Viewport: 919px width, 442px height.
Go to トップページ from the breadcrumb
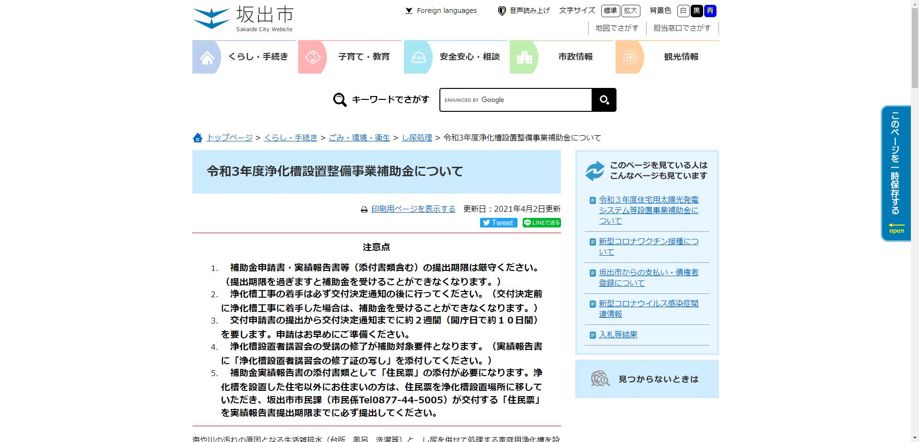[229, 138]
